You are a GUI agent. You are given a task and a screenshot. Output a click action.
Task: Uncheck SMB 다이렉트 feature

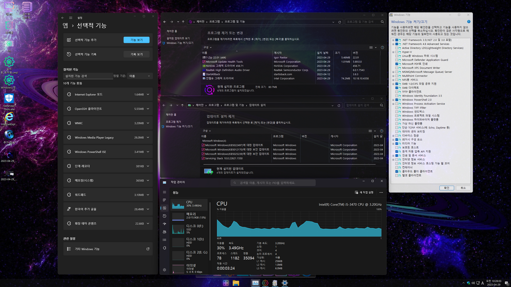click(397, 88)
